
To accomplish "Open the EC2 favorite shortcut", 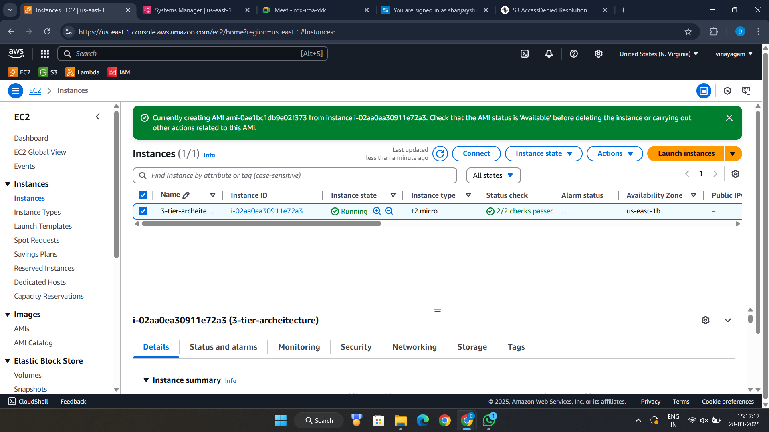I will point(20,72).
